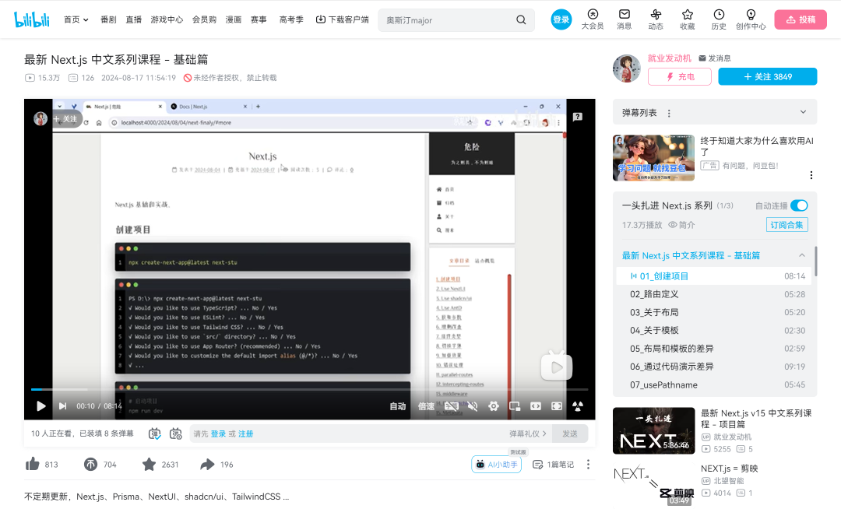Viewport: 841px width, 509px height.
Task: Open 历史 history icon
Action: (719, 19)
